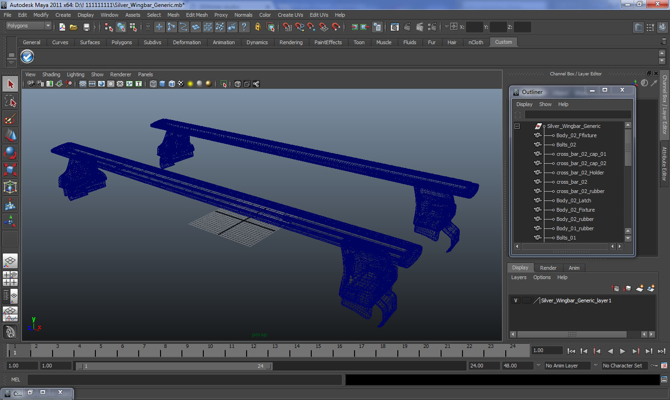Click the range slider bar handle
This screenshot has height=400, width=670.
click(174, 366)
